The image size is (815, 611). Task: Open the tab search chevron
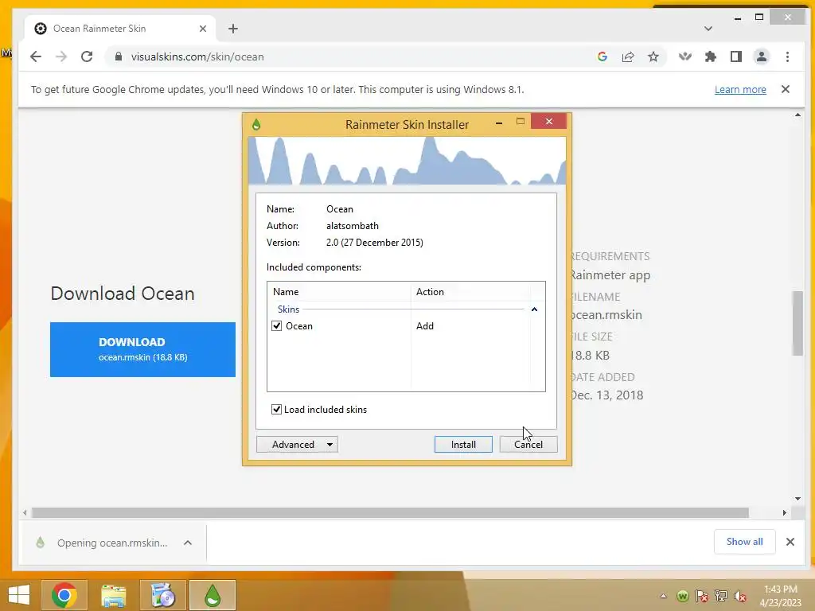[708, 29]
